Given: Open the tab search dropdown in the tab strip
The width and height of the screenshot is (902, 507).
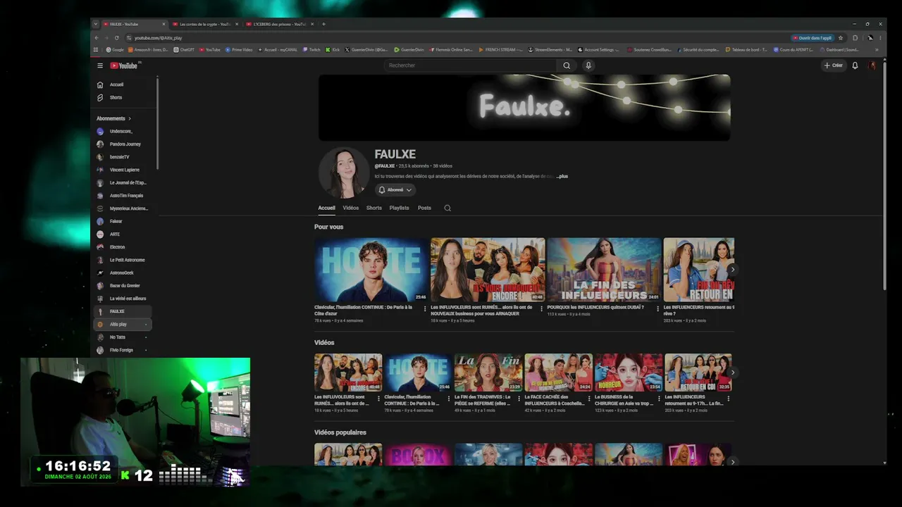Looking at the screenshot, I should pyautogui.click(x=96, y=24).
